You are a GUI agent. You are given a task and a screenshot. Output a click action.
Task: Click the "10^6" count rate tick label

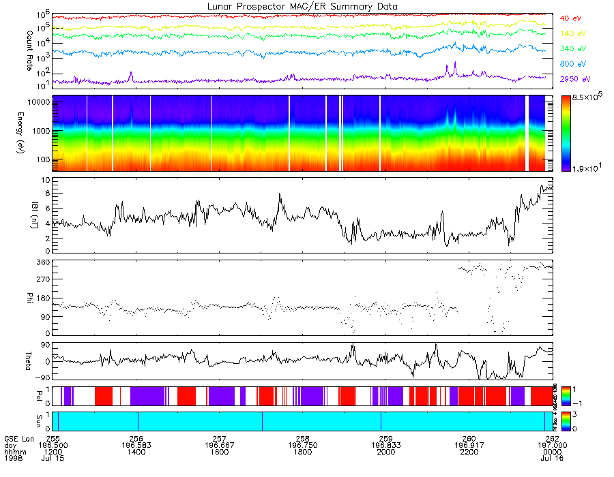(44, 16)
